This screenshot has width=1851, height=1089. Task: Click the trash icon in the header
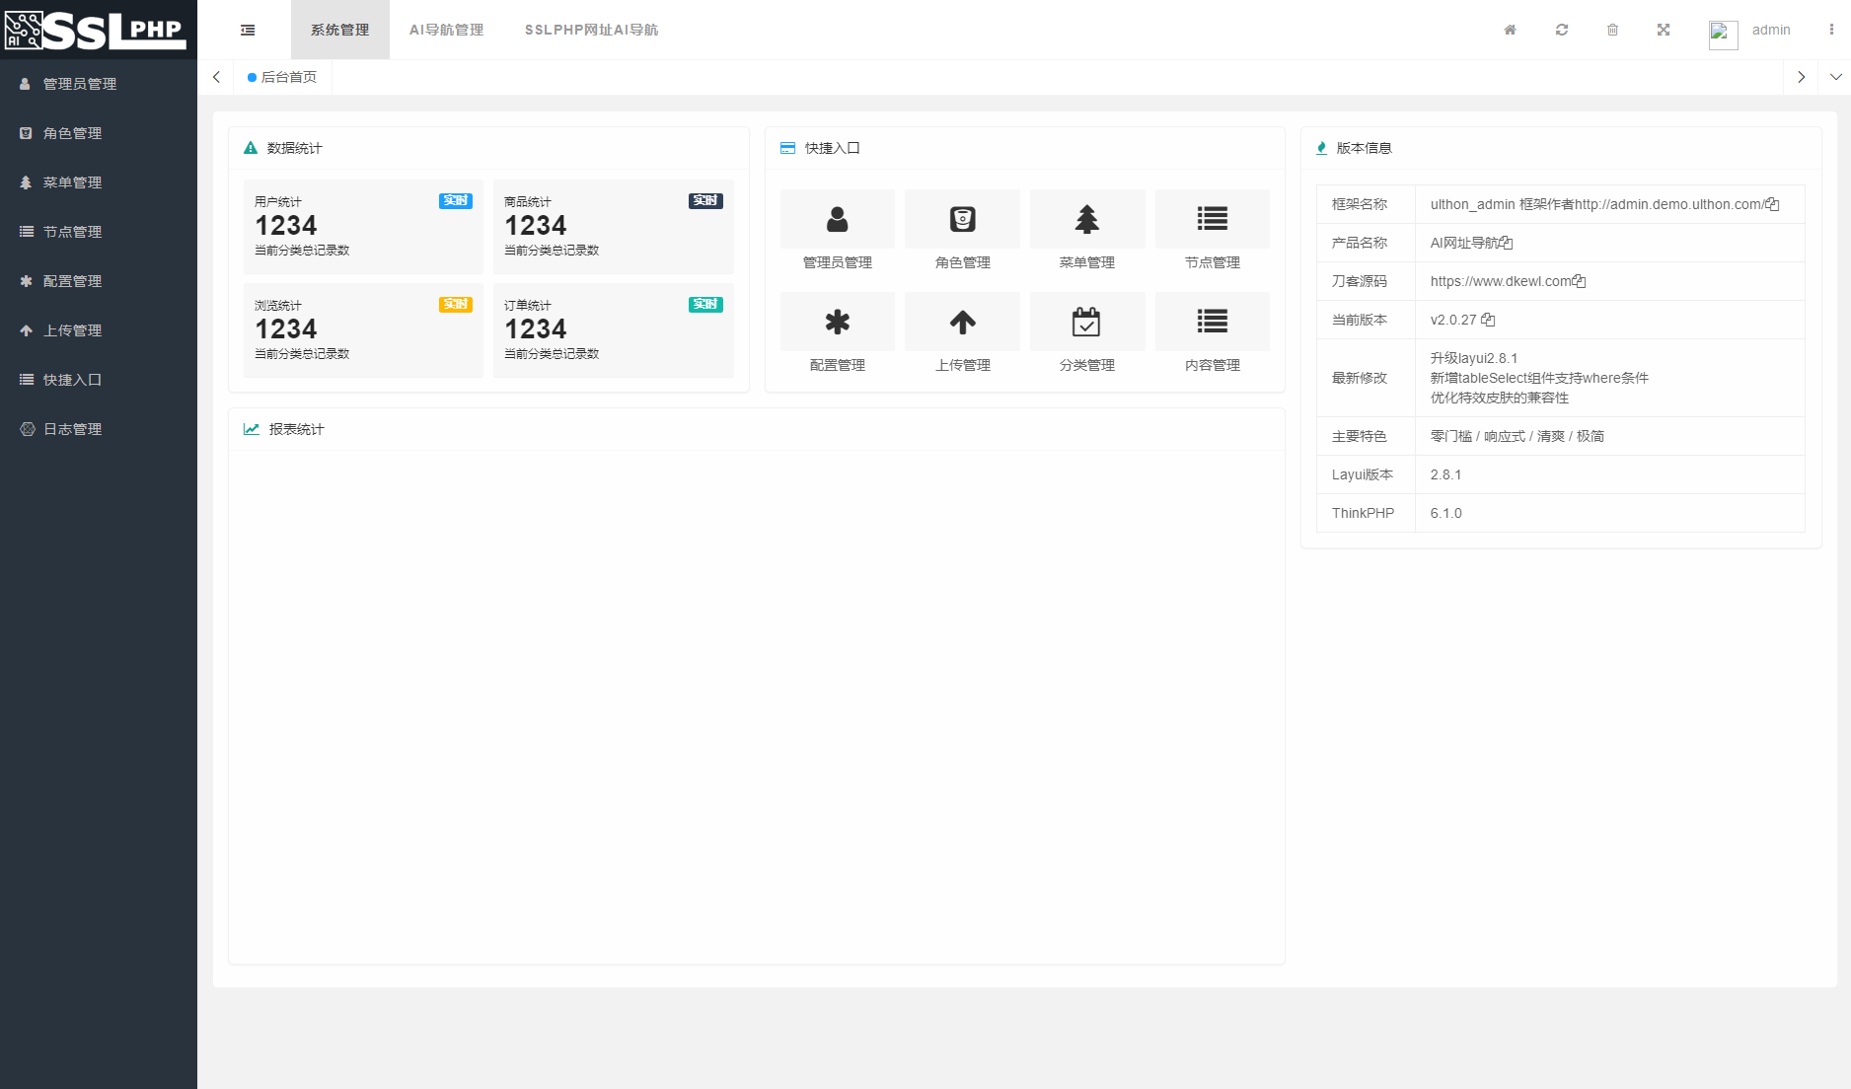(x=1612, y=30)
